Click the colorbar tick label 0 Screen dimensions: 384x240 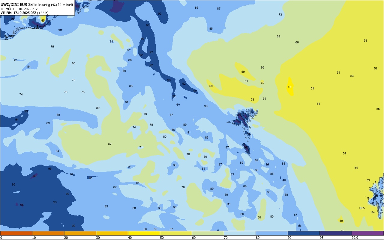pyautogui.click(x=1, y=238)
